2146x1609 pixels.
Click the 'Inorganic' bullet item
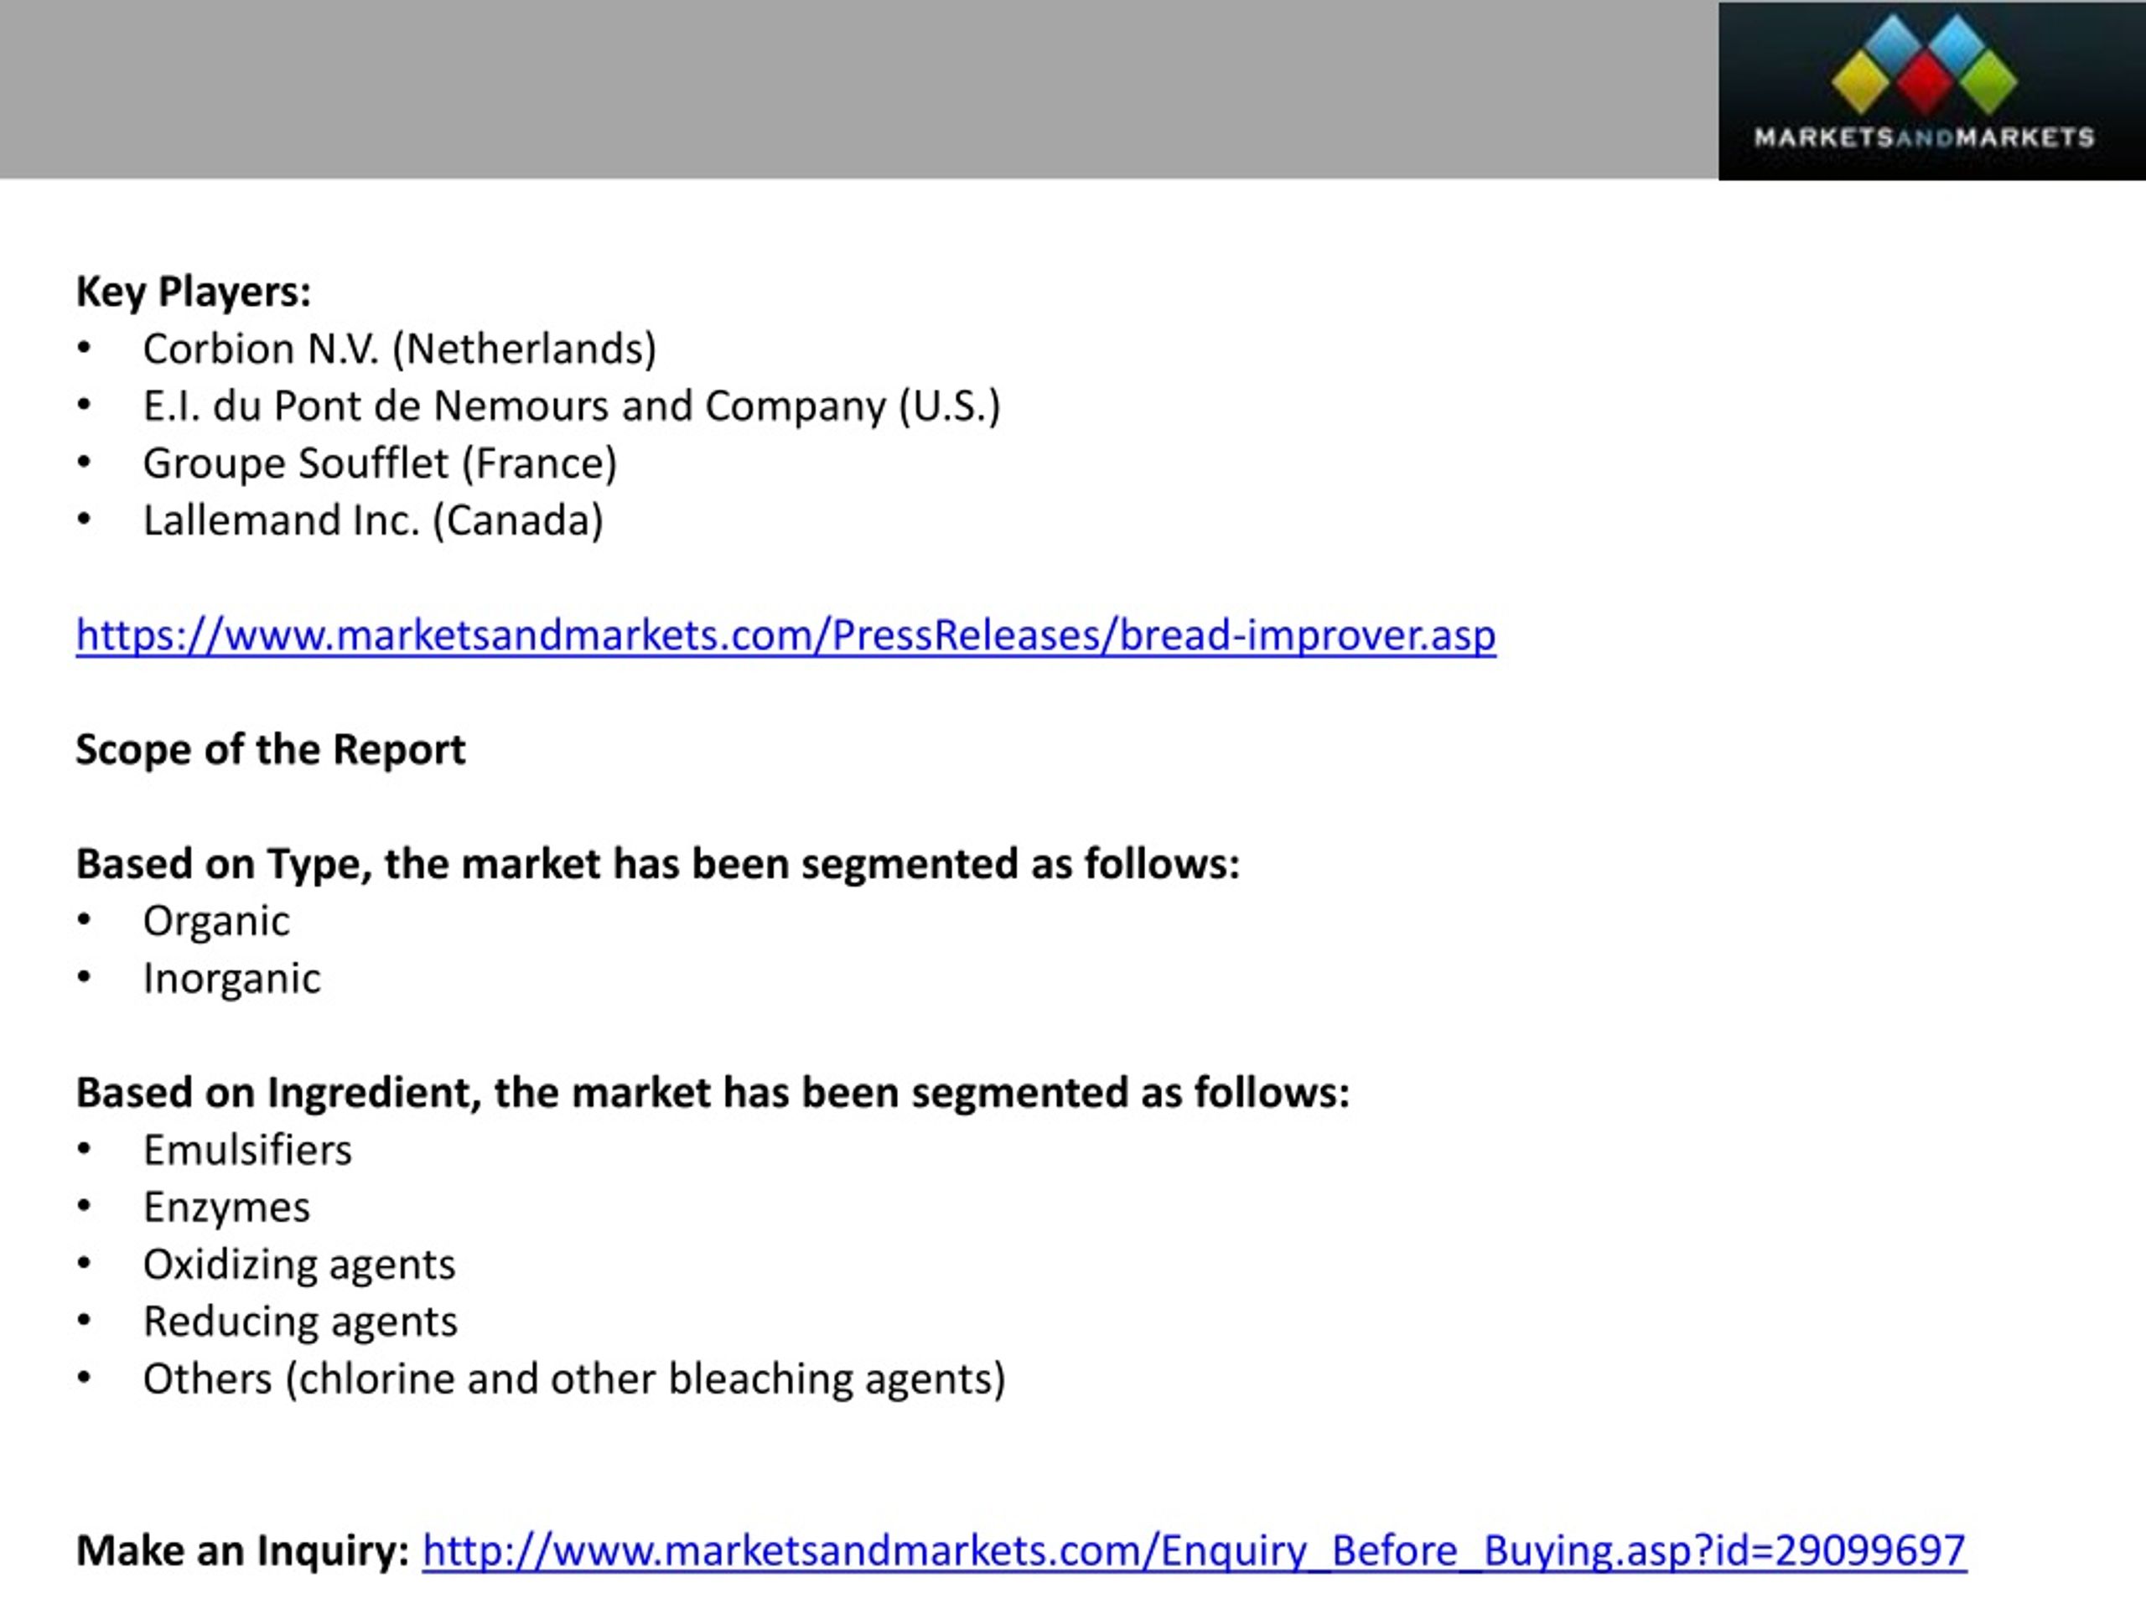tap(232, 979)
